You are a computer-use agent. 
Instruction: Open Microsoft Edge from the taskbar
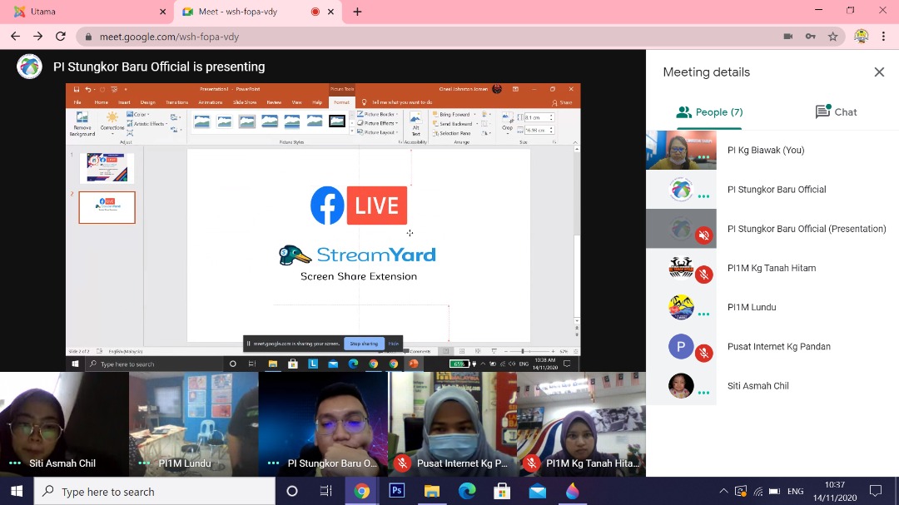coord(467,492)
